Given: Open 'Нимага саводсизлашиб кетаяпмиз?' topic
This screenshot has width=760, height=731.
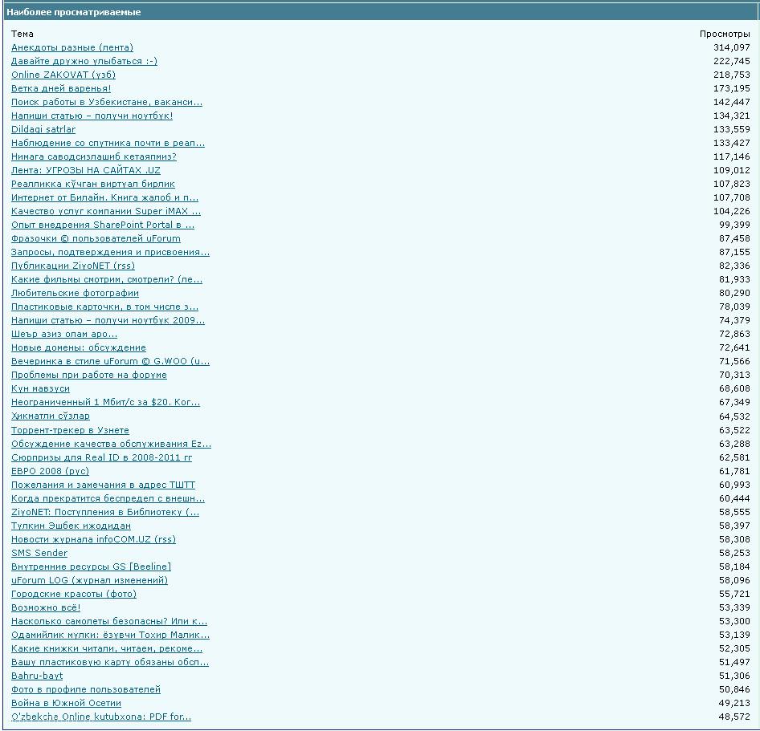Looking at the screenshot, I should [x=93, y=156].
